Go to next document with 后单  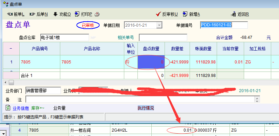click(x=39, y=14)
